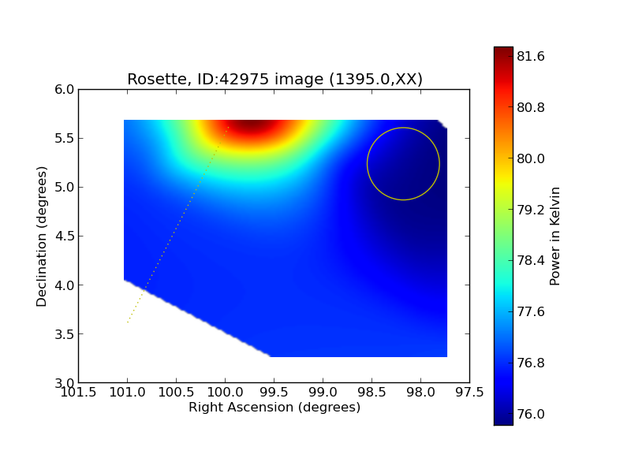The width and height of the screenshot is (631, 473).
Task: Click the dotted yellow diagonal line
Action: [178, 224]
